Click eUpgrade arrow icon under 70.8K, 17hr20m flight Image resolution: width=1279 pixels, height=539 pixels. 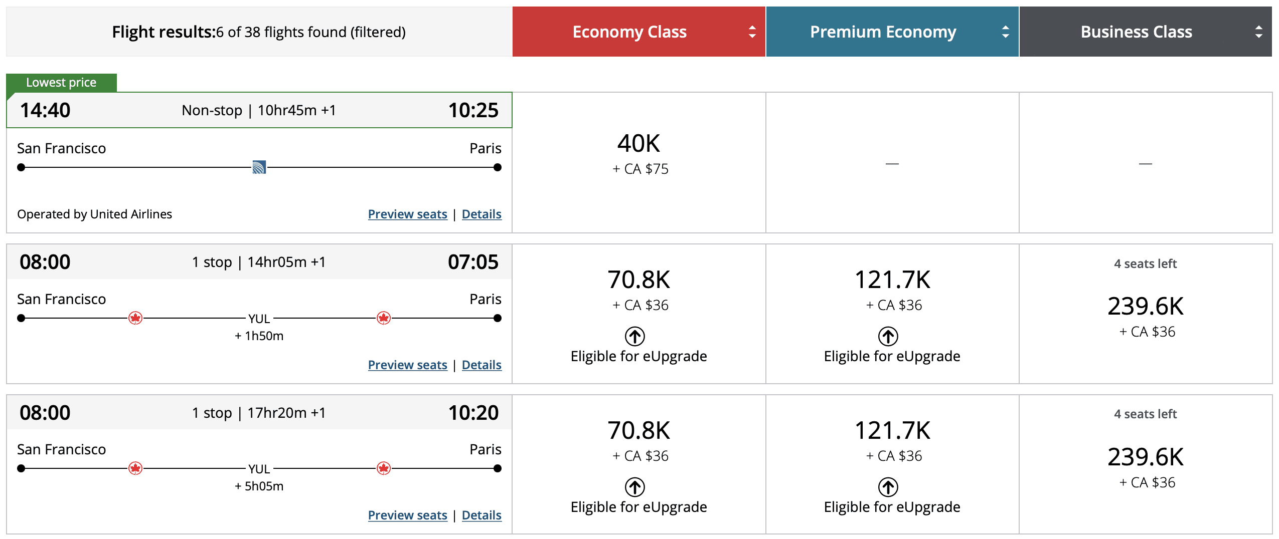pos(635,487)
